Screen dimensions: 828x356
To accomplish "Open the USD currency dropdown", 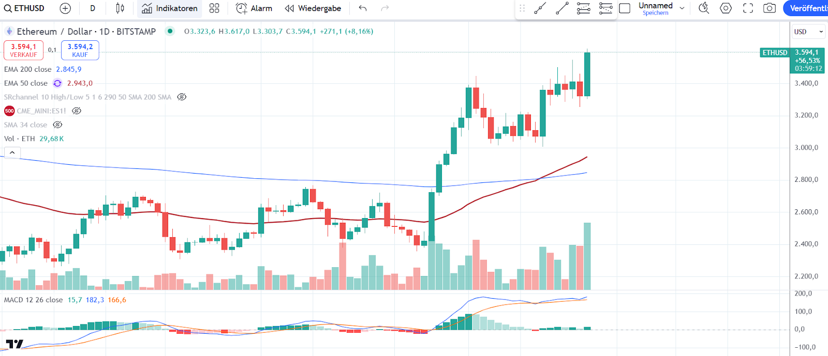I will coord(808,32).
